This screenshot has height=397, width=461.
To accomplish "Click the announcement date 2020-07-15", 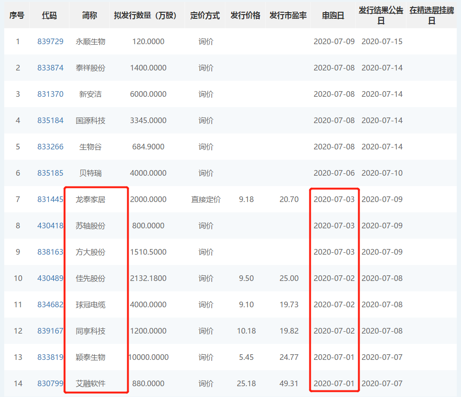I will click(382, 41).
